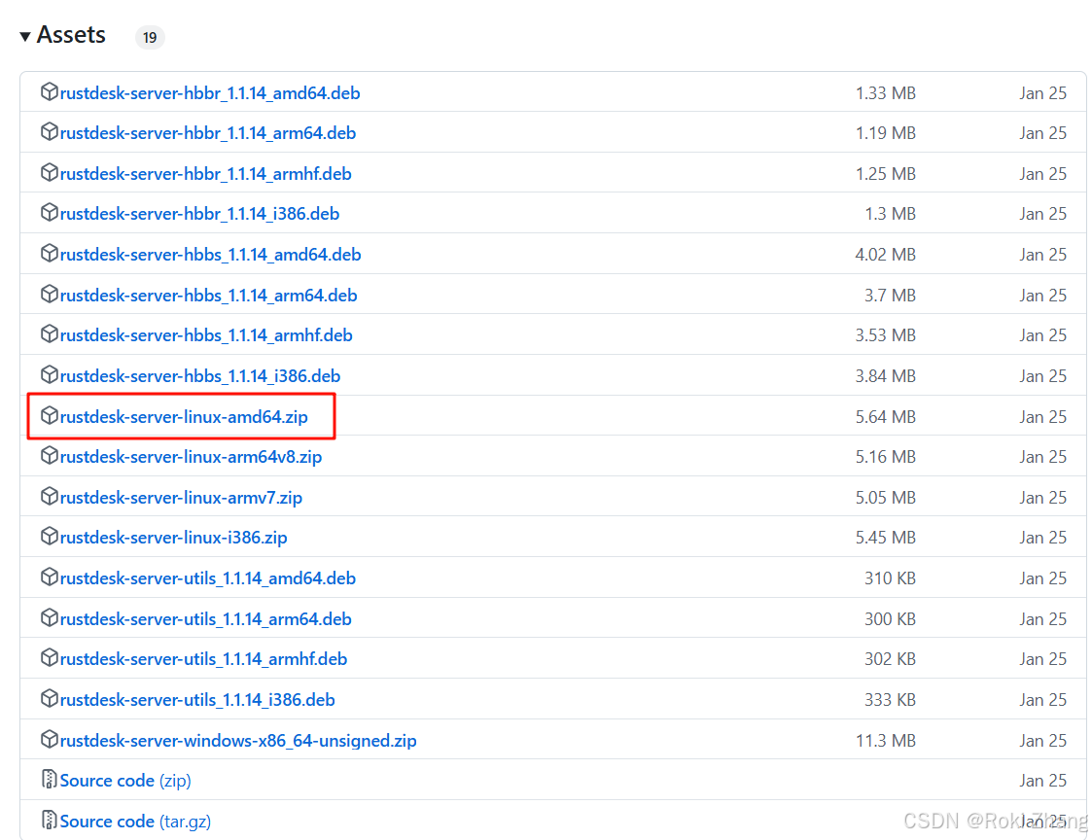Click package icon beside hbbr_1.1.14_armhf.deb
Image resolution: width=1092 pixels, height=840 pixels.
[x=50, y=173]
